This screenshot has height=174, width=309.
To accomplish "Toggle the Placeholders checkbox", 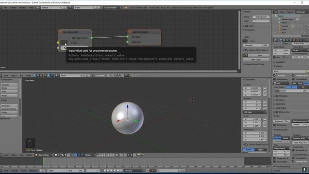I will [x=275, y=79].
